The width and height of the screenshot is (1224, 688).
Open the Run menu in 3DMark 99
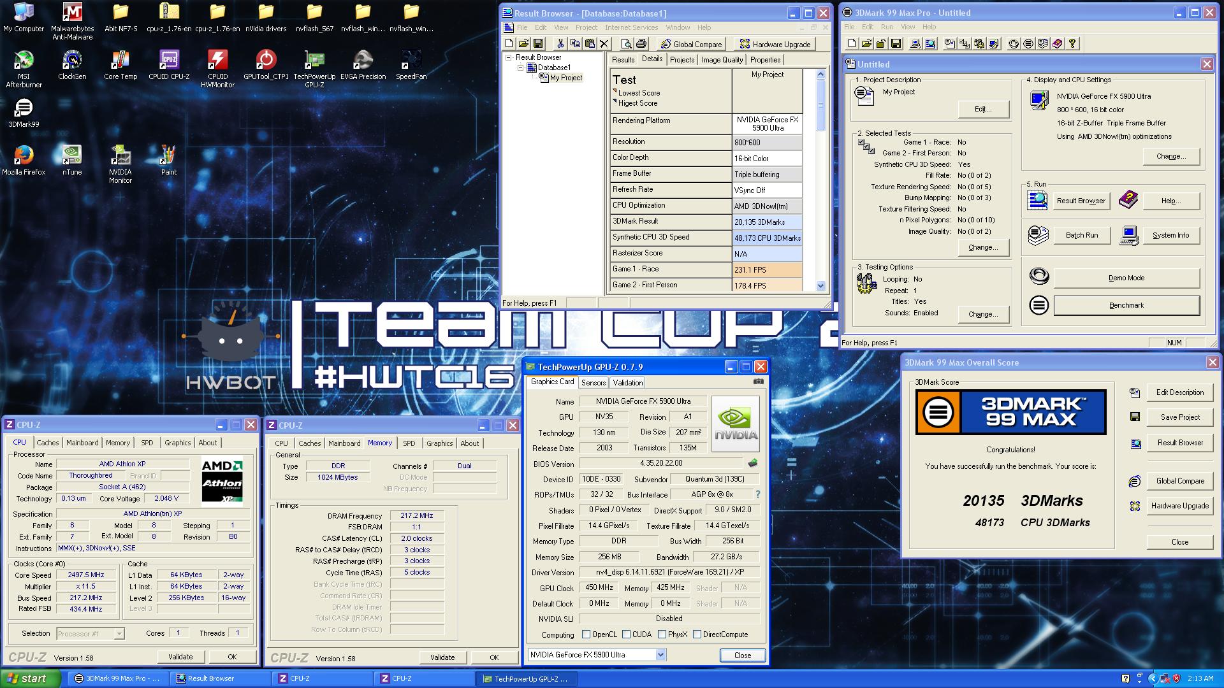tap(887, 27)
